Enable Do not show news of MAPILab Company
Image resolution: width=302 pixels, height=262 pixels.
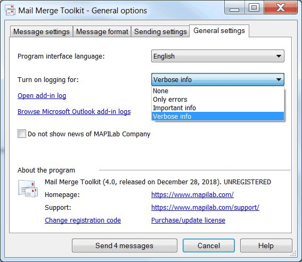[21, 134]
